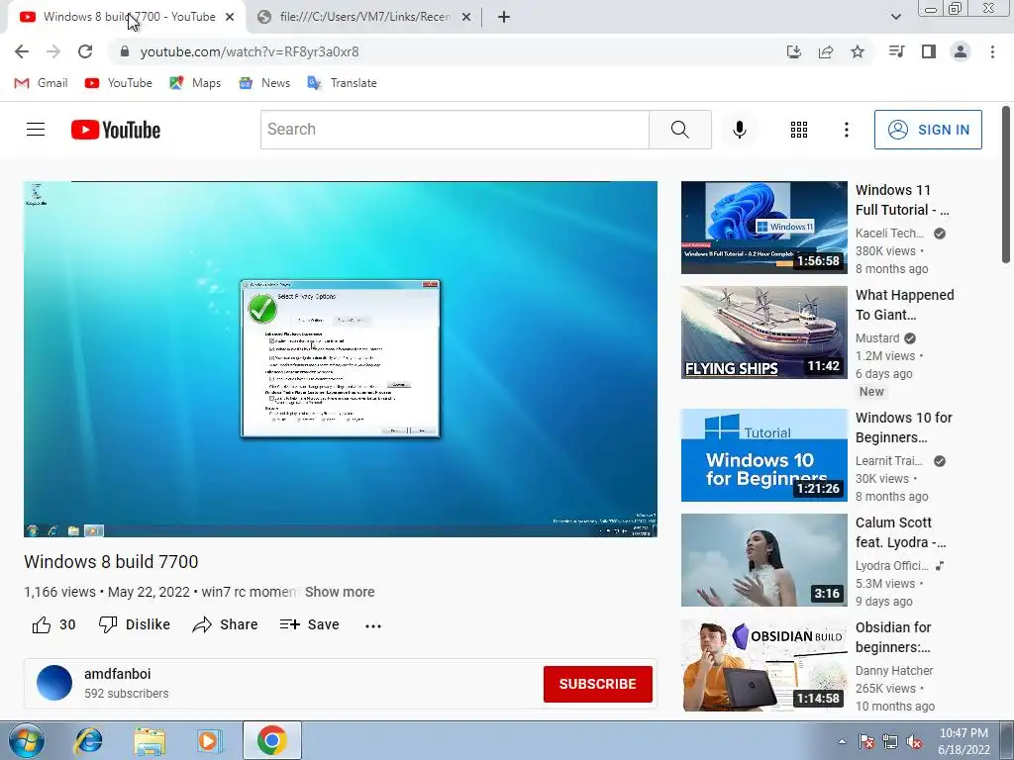
Task: Open Chrome media controls icon
Action: (x=896, y=51)
